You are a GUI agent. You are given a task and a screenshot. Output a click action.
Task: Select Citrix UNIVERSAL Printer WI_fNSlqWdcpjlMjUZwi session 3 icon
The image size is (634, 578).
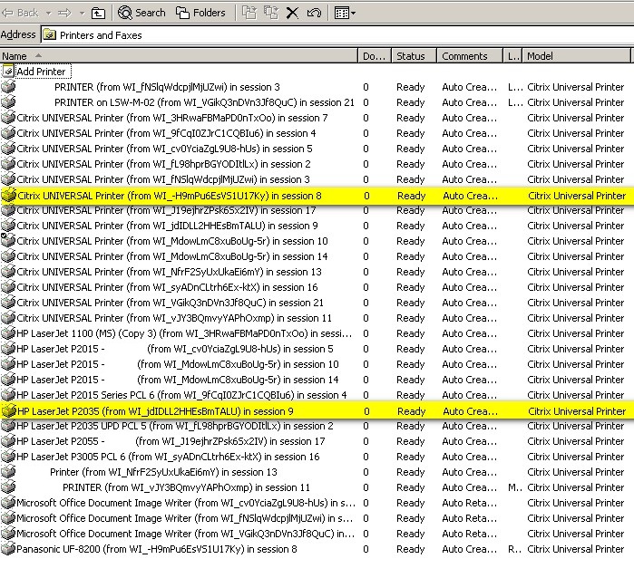tap(8, 178)
